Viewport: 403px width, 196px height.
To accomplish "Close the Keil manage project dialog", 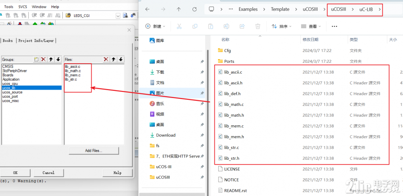I will point(129,30).
